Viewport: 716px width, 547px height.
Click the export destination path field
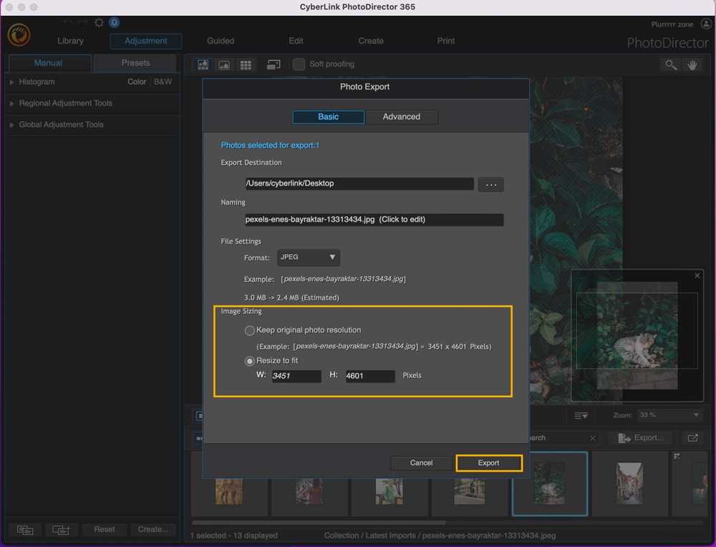[359, 184]
